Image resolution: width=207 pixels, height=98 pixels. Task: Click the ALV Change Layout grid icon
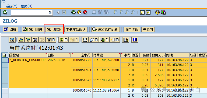[113, 40]
